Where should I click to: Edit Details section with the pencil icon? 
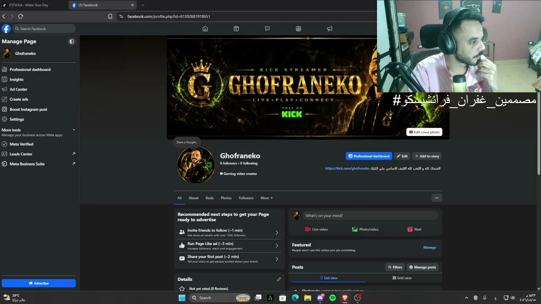pyautogui.click(x=279, y=279)
